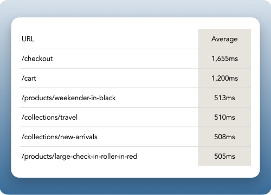
Task: Click the 505ms average value
Action: coord(224,156)
